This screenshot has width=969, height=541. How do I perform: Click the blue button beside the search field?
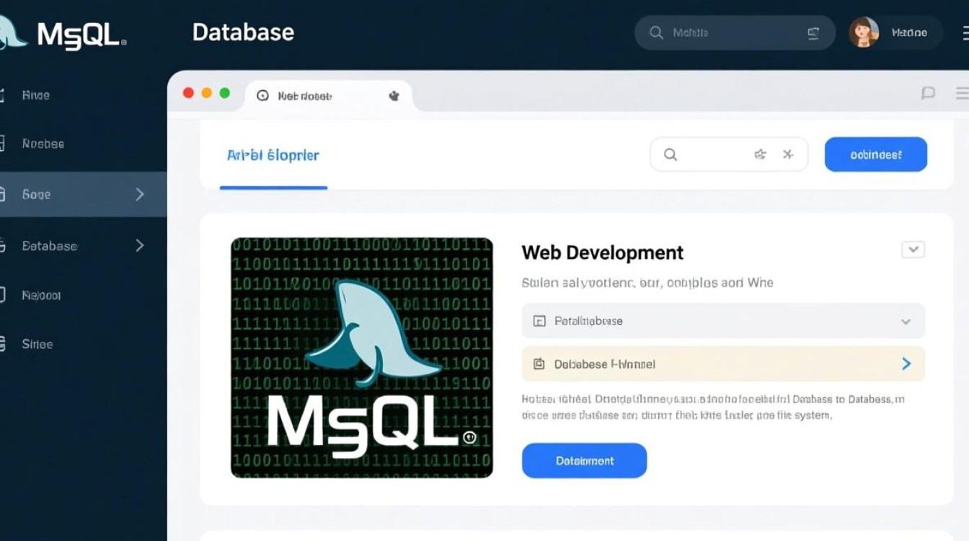(875, 154)
